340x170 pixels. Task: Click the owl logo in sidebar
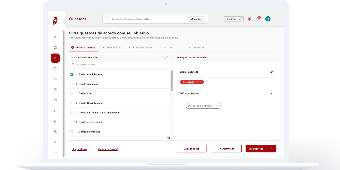coord(55,20)
